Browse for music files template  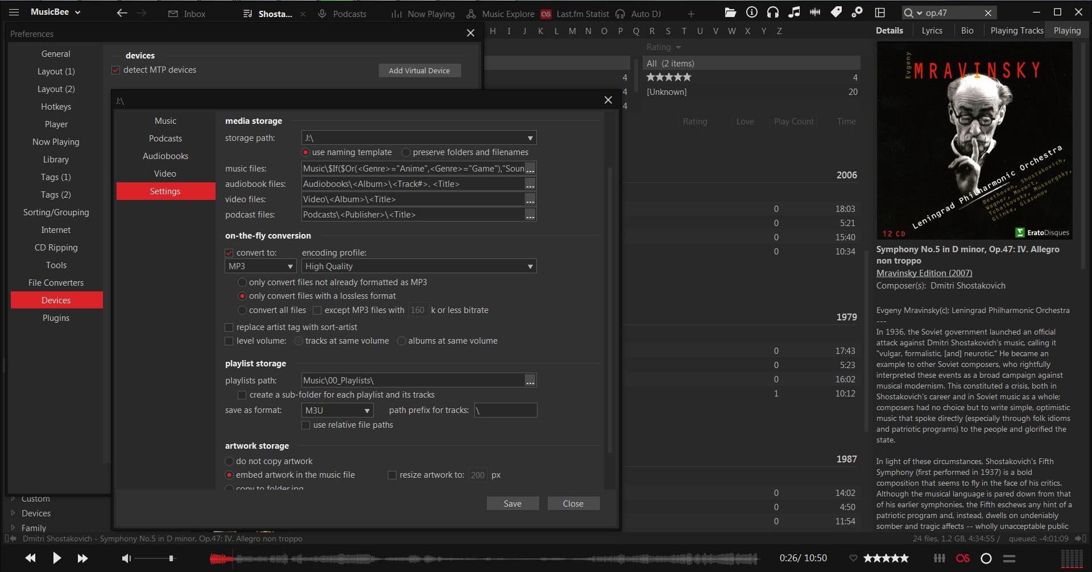530,169
